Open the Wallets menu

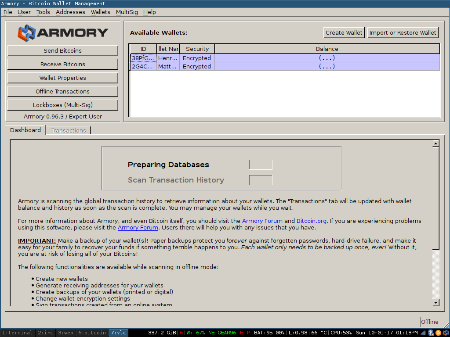(x=101, y=12)
